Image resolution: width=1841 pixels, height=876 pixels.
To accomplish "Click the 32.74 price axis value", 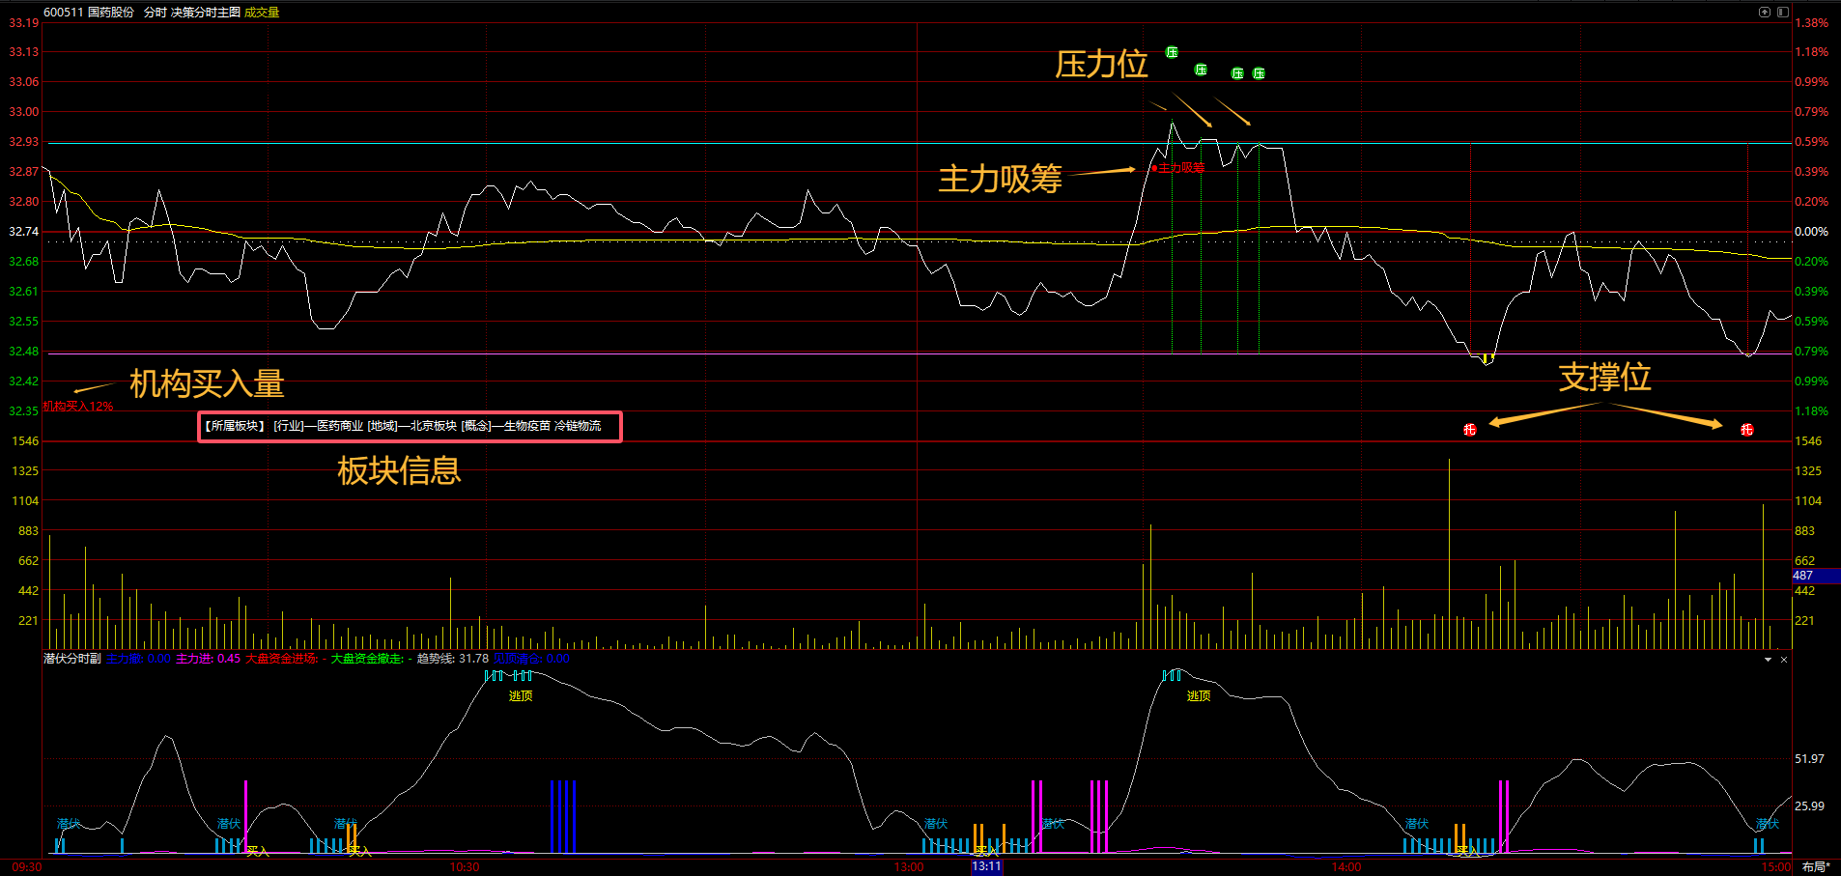I will pyautogui.click(x=24, y=232).
